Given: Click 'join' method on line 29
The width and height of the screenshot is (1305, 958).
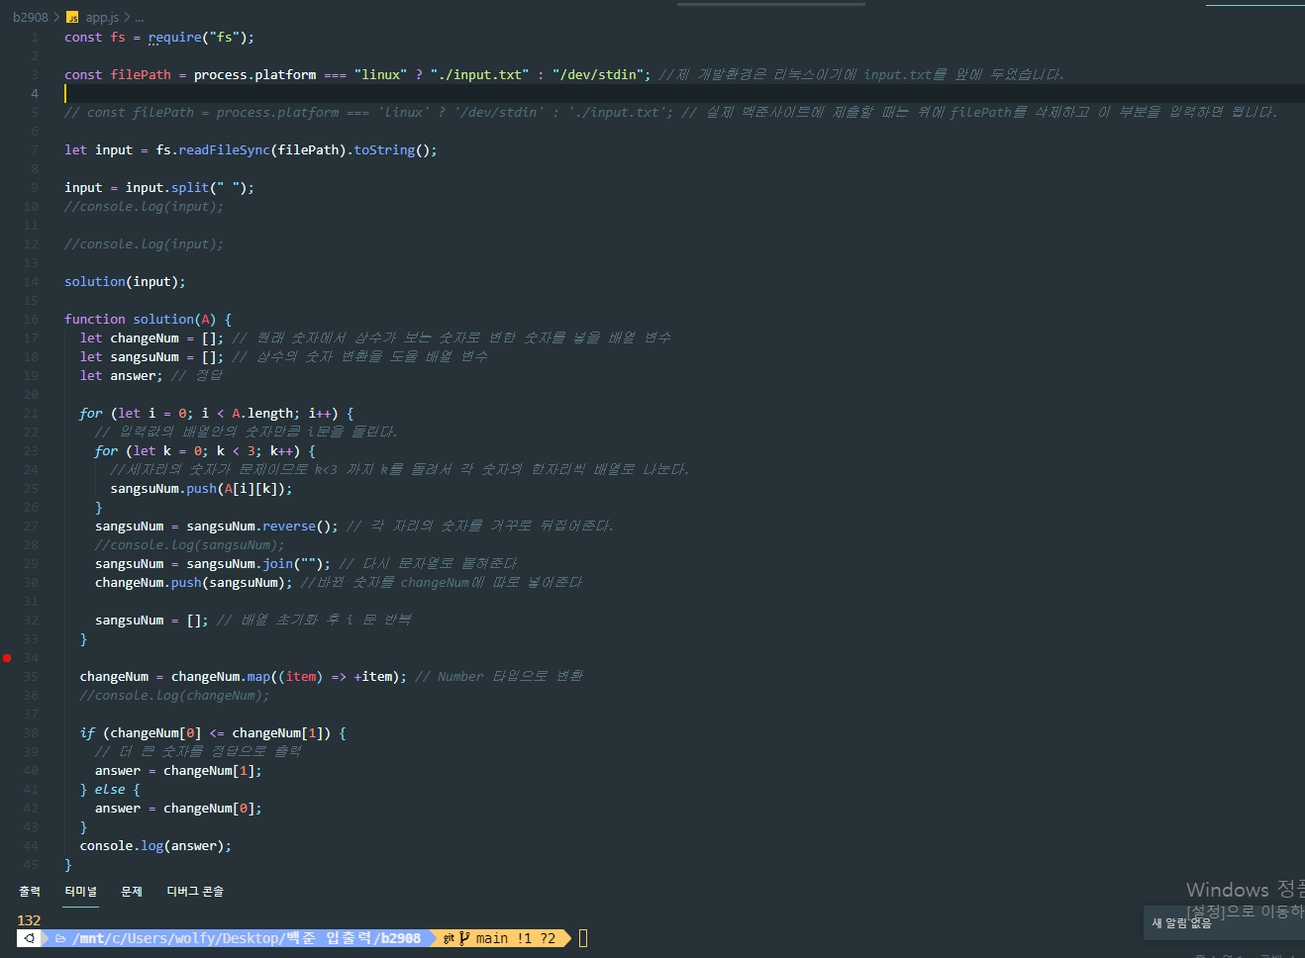Looking at the screenshot, I should tap(278, 564).
